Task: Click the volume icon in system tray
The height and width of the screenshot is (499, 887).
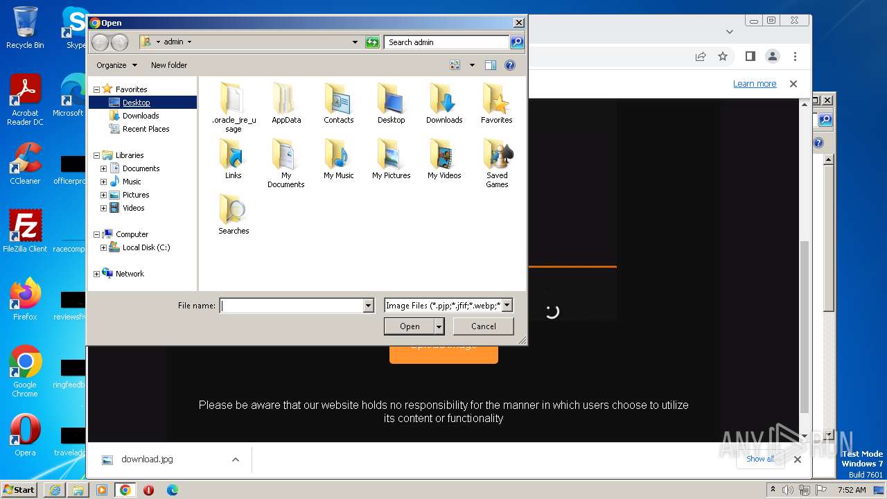Action: 788,490
